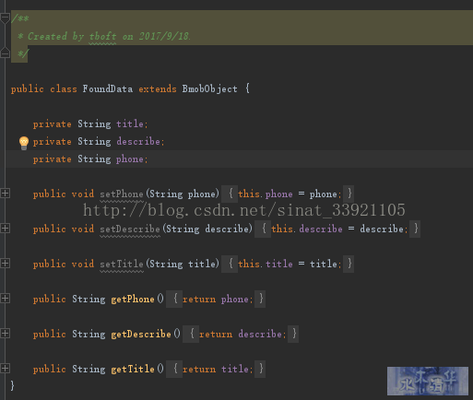Expand the folded setPhone method
473x400 pixels.
coord(5,194)
